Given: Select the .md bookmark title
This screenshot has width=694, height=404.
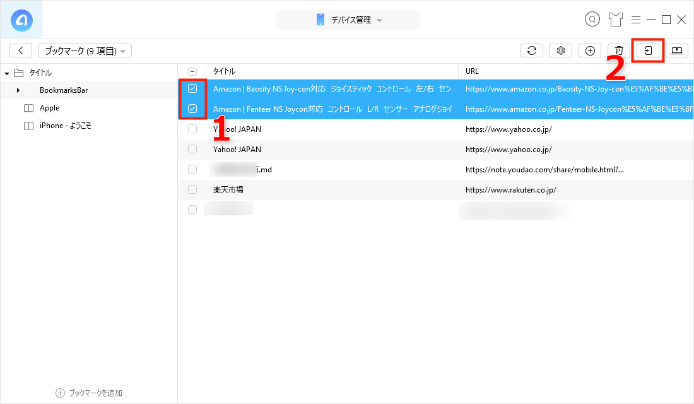Looking at the screenshot, I should [x=242, y=170].
